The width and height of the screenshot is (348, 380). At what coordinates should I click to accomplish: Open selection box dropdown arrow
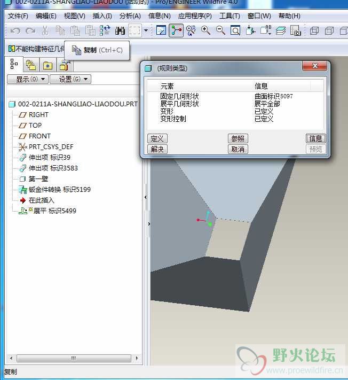tap(146, 31)
